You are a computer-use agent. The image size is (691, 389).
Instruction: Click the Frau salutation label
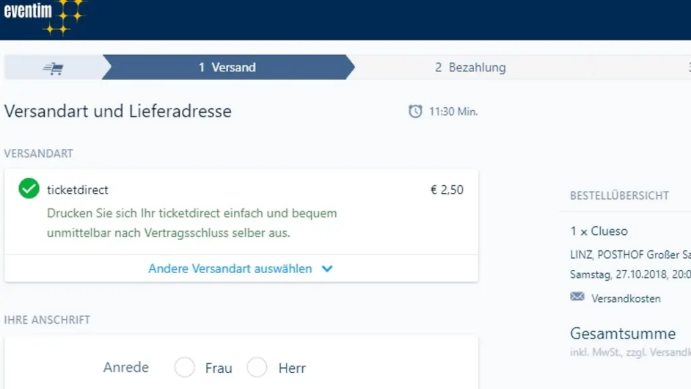coord(219,369)
